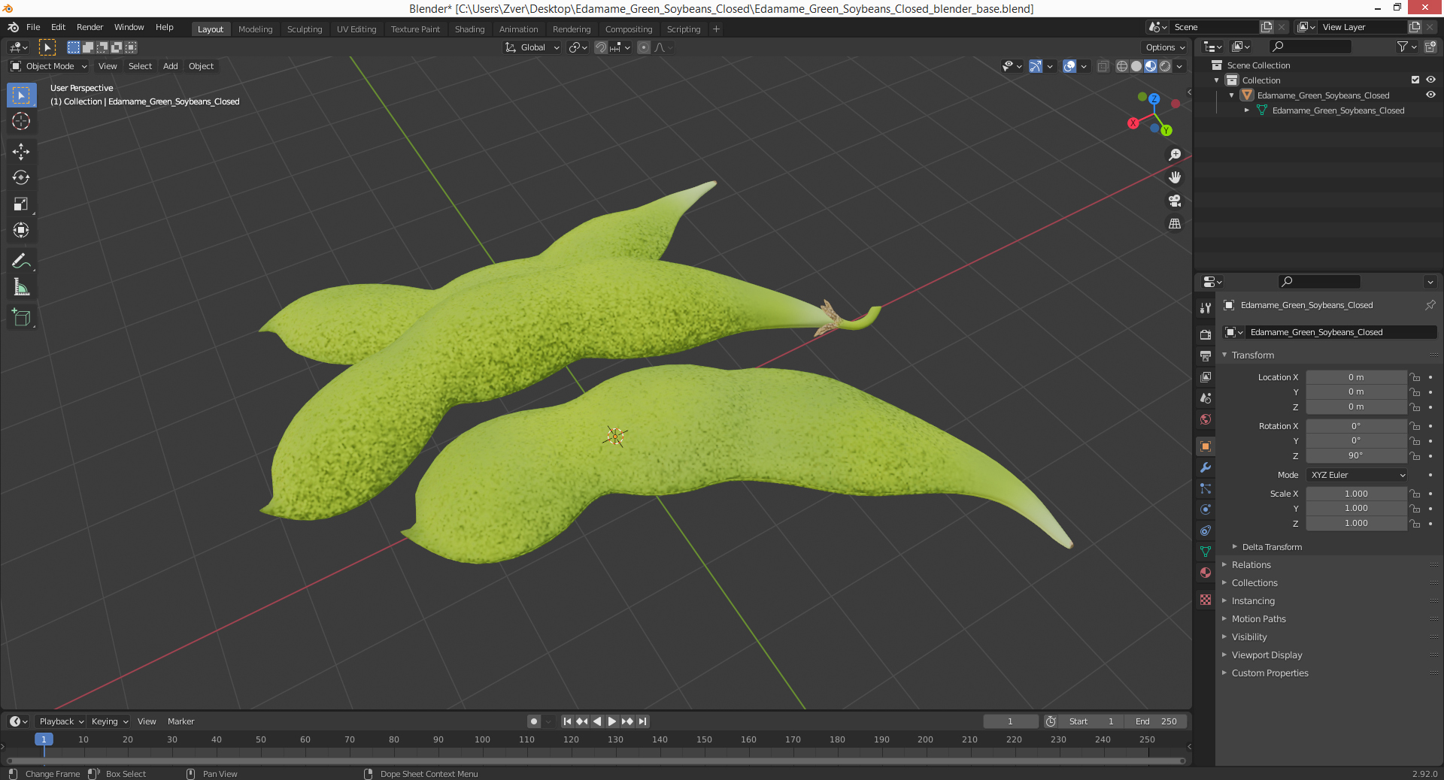Open the Modifier properties wrench tab
This screenshot has height=780, width=1444.
point(1206,467)
